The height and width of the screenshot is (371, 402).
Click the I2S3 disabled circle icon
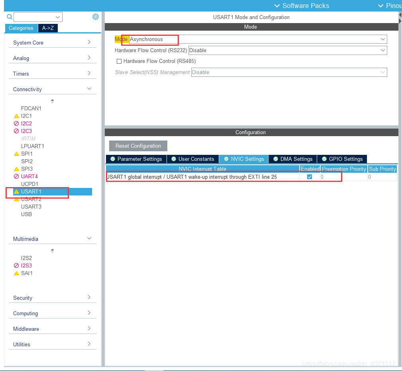[16, 266]
